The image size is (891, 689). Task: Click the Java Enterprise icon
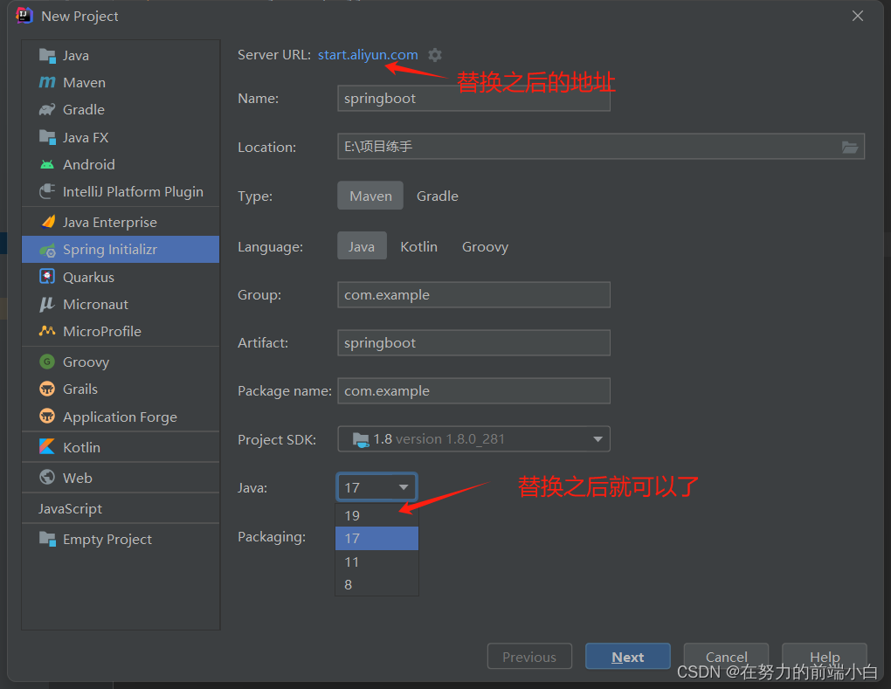tap(48, 222)
